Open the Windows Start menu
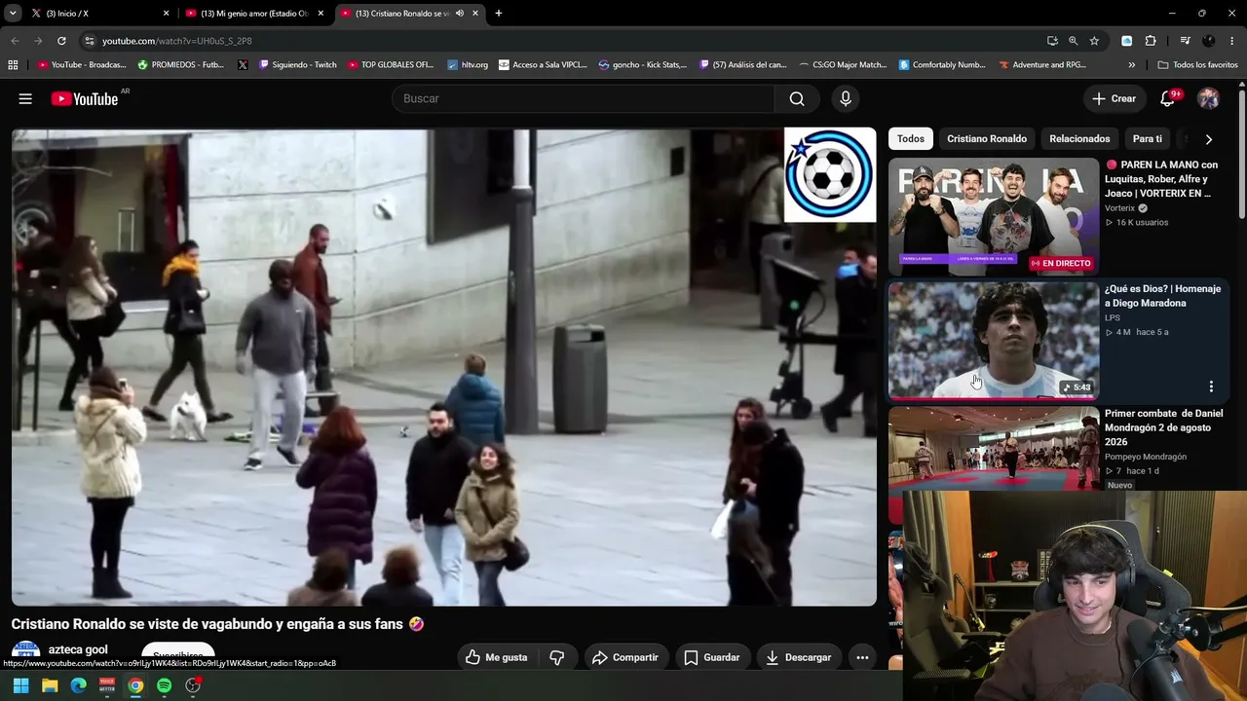 [20, 685]
